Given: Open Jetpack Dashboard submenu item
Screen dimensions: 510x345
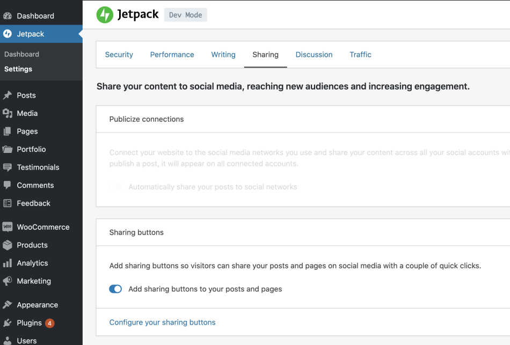Looking at the screenshot, I should click(x=21, y=54).
